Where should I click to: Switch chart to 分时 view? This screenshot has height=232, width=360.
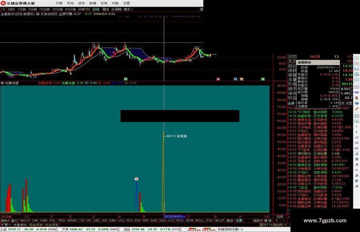(x=11, y=10)
